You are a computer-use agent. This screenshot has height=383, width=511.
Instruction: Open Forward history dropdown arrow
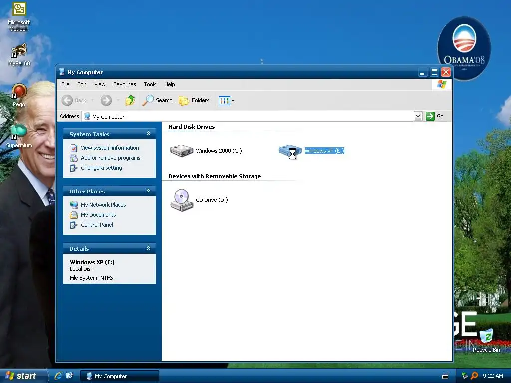point(118,100)
